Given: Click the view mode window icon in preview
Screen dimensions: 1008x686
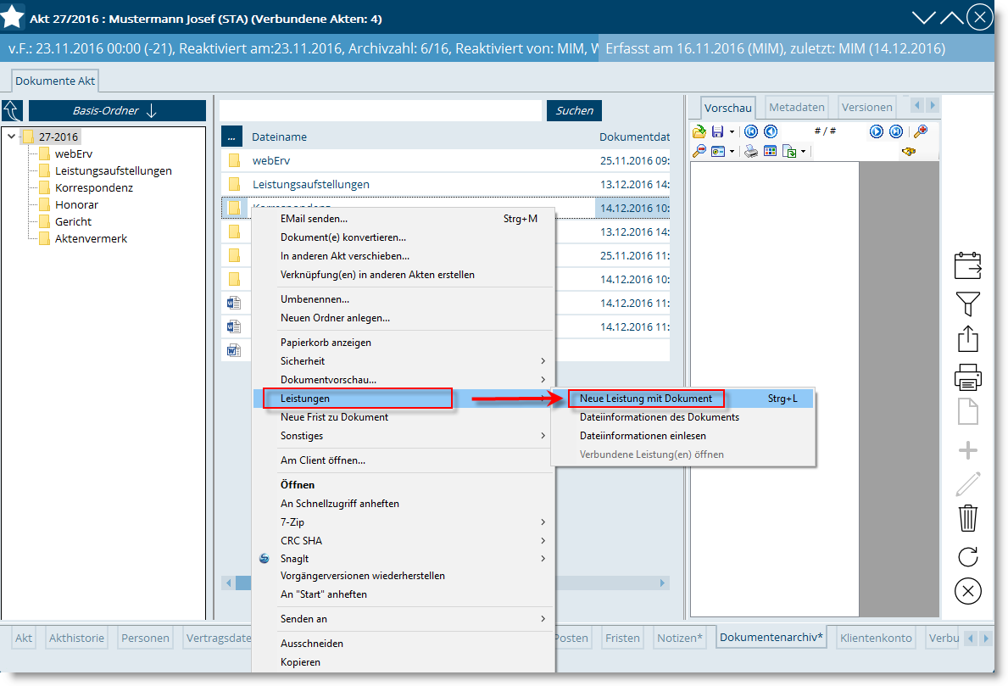Looking at the screenshot, I should click(718, 152).
